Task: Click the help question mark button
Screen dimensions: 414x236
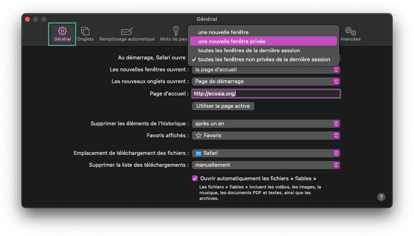Action: click(381, 197)
